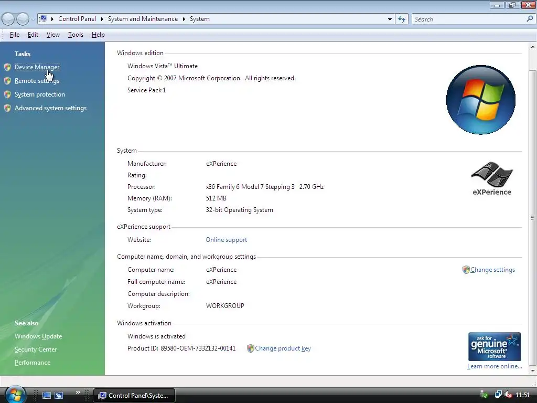537x403 pixels.
Task: Open the recent pages dropdown arrow
Action: tap(33, 19)
